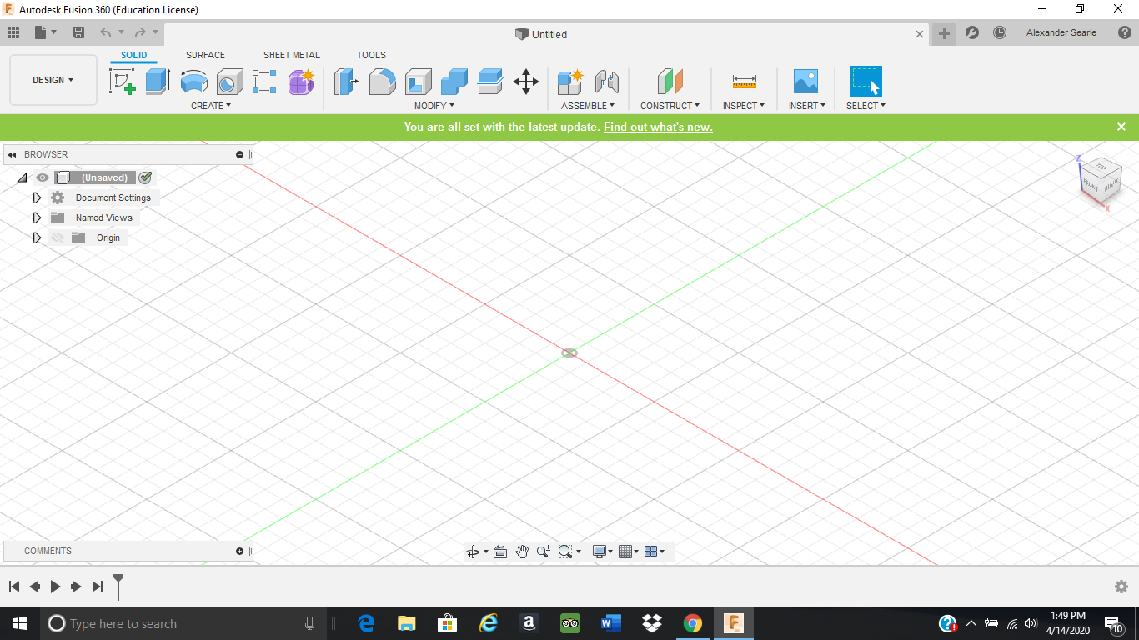The image size is (1139, 640).
Task: Select the Move/Copy tool
Action: (526, 82)
